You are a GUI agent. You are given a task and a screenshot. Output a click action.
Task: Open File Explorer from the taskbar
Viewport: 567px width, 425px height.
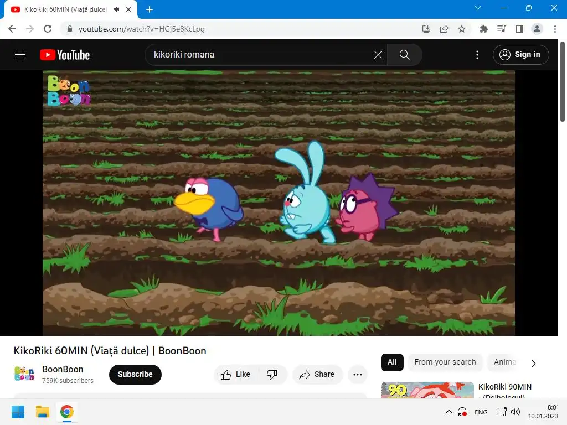[x=42, y=412]
